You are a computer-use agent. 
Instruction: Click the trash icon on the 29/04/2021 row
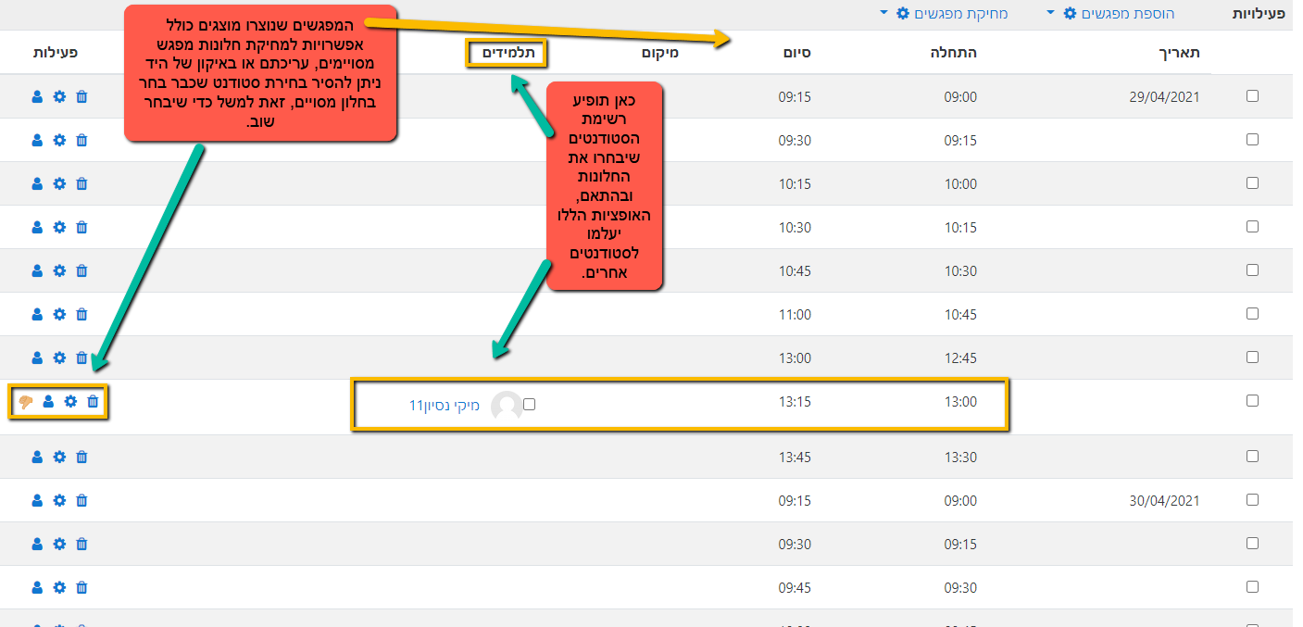pyautogui.click(x=81, y=96)
